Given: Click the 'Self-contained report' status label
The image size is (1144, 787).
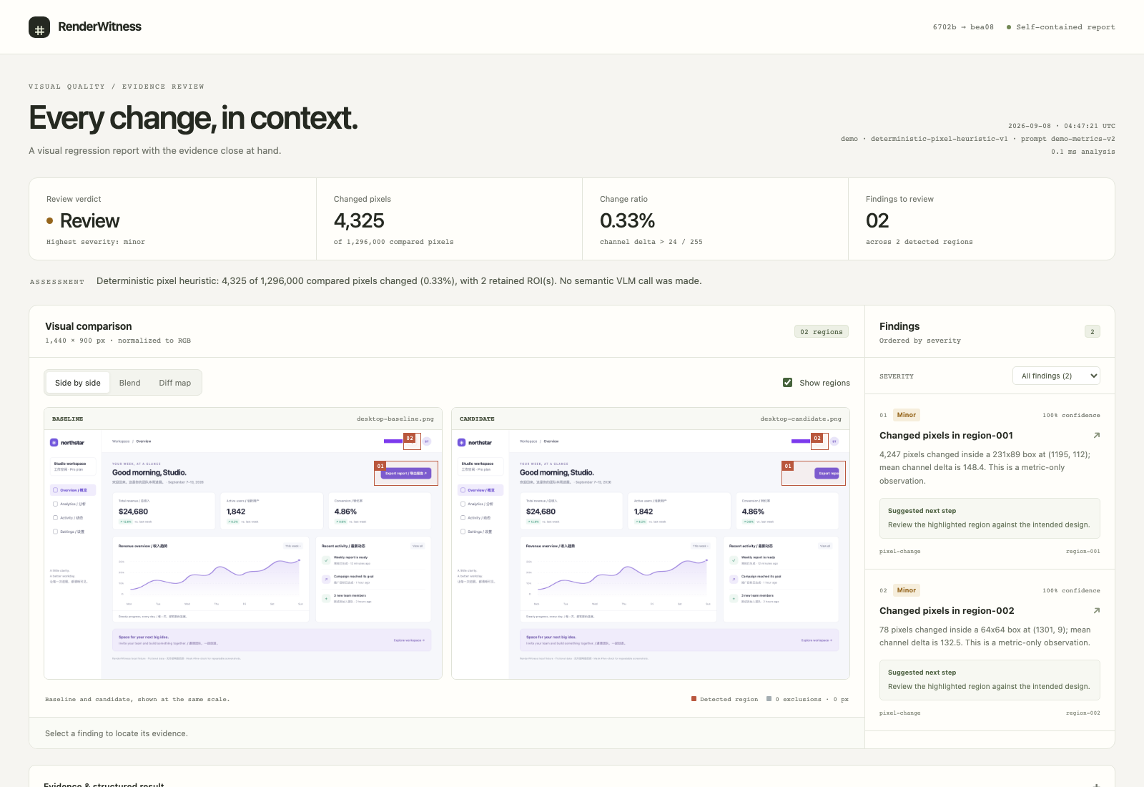Looking at the screenshot, I should tap(1065, 27).
